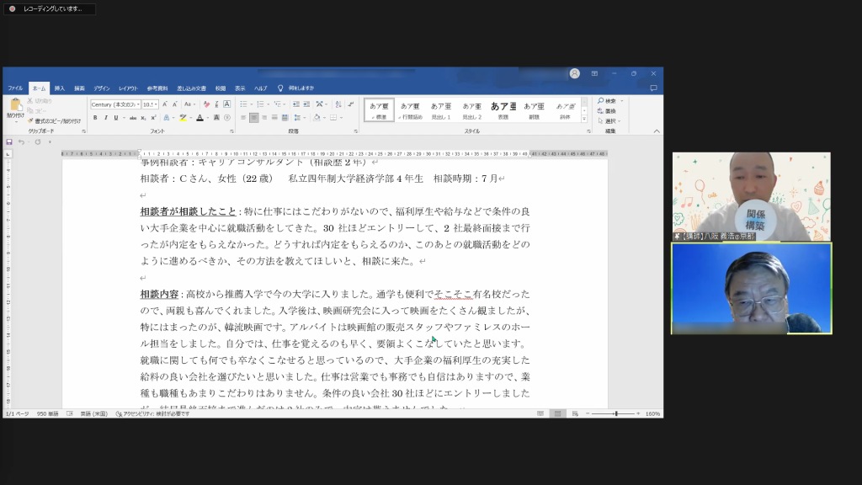The height and width of the screenshot is (485, 862).
Task: Click the Paste (貼り付け) clipboard icon
Action: [x=15, y=106]
